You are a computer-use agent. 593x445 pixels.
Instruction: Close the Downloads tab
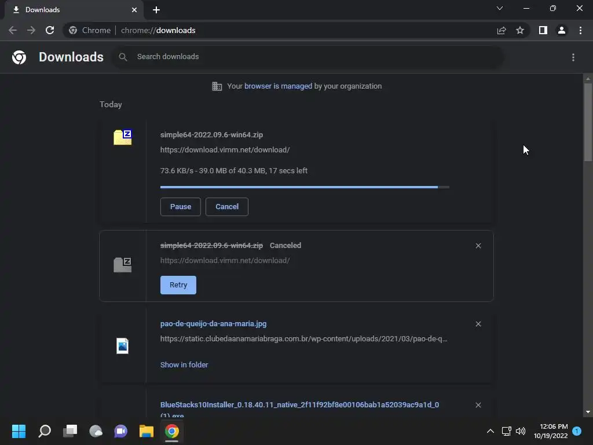click(134, 10)
